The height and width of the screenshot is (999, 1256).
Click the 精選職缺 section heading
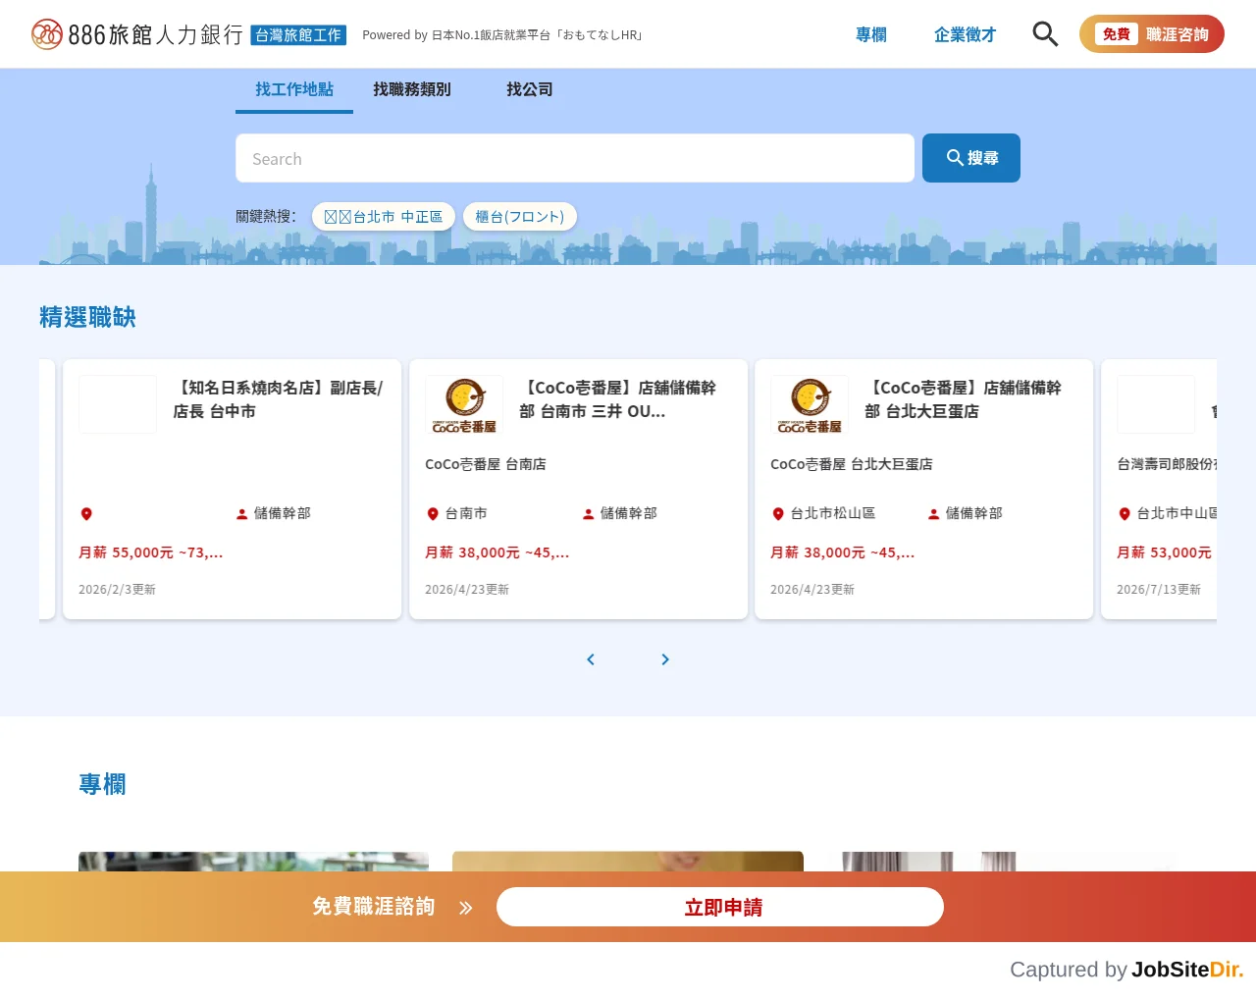[87, 317]
